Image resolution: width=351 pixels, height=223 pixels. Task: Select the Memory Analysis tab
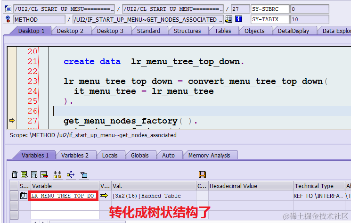(x=209, y=156)
